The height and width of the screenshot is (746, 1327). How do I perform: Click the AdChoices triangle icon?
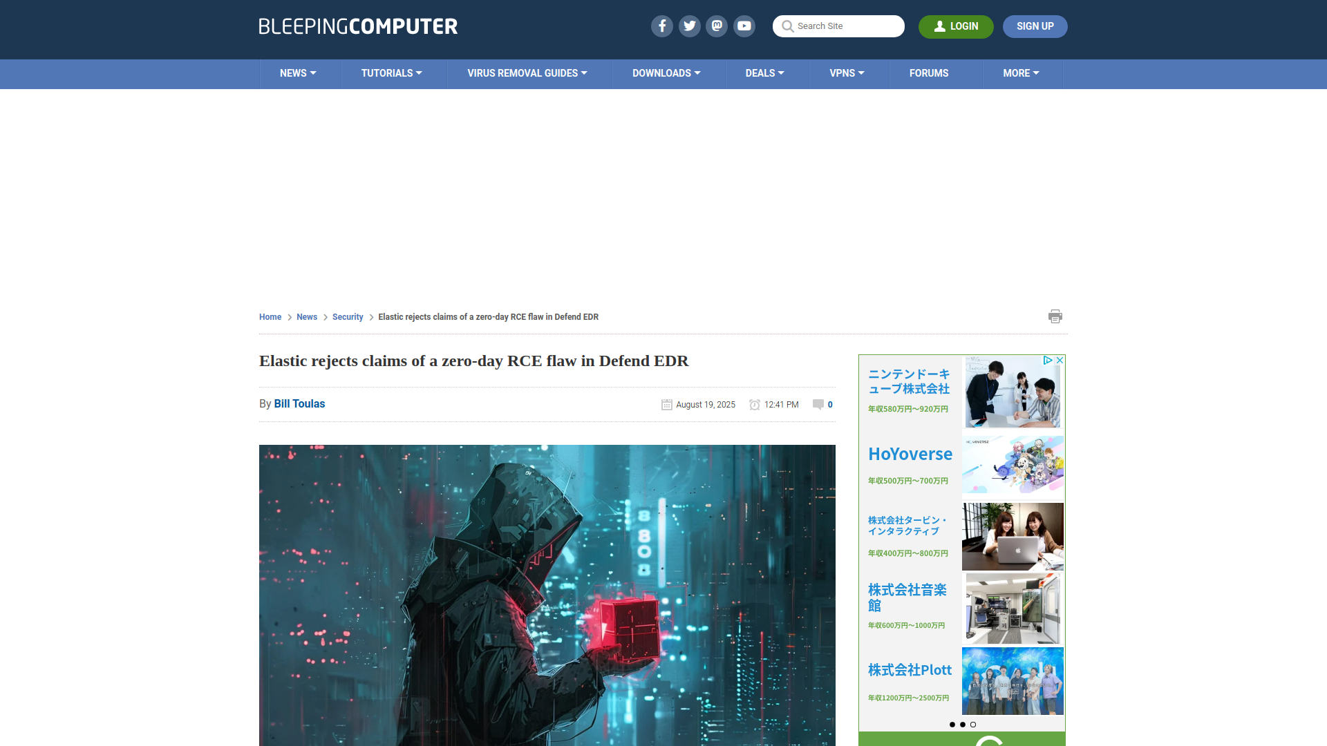point(1048,361)
